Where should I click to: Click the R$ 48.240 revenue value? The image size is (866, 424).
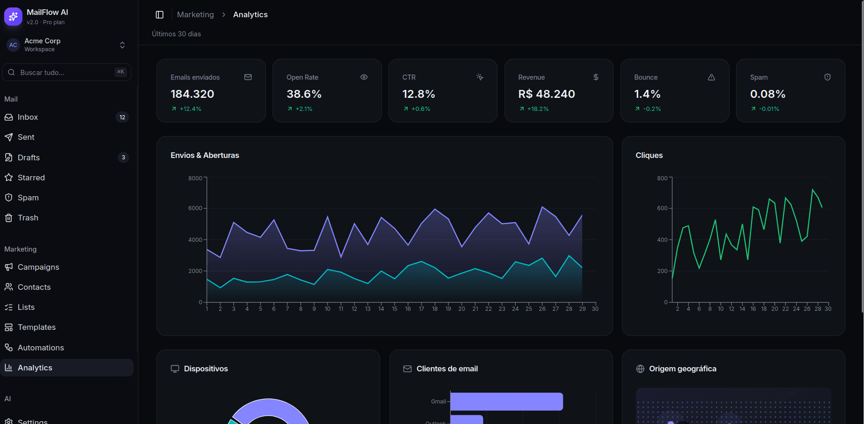[x=546, y=94]
